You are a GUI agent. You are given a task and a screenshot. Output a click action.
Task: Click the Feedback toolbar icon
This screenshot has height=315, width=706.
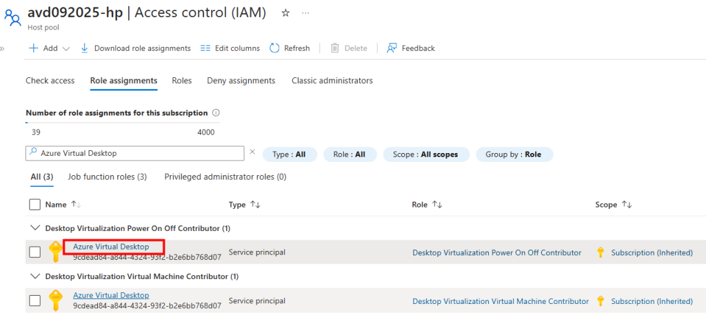(392, 48)
